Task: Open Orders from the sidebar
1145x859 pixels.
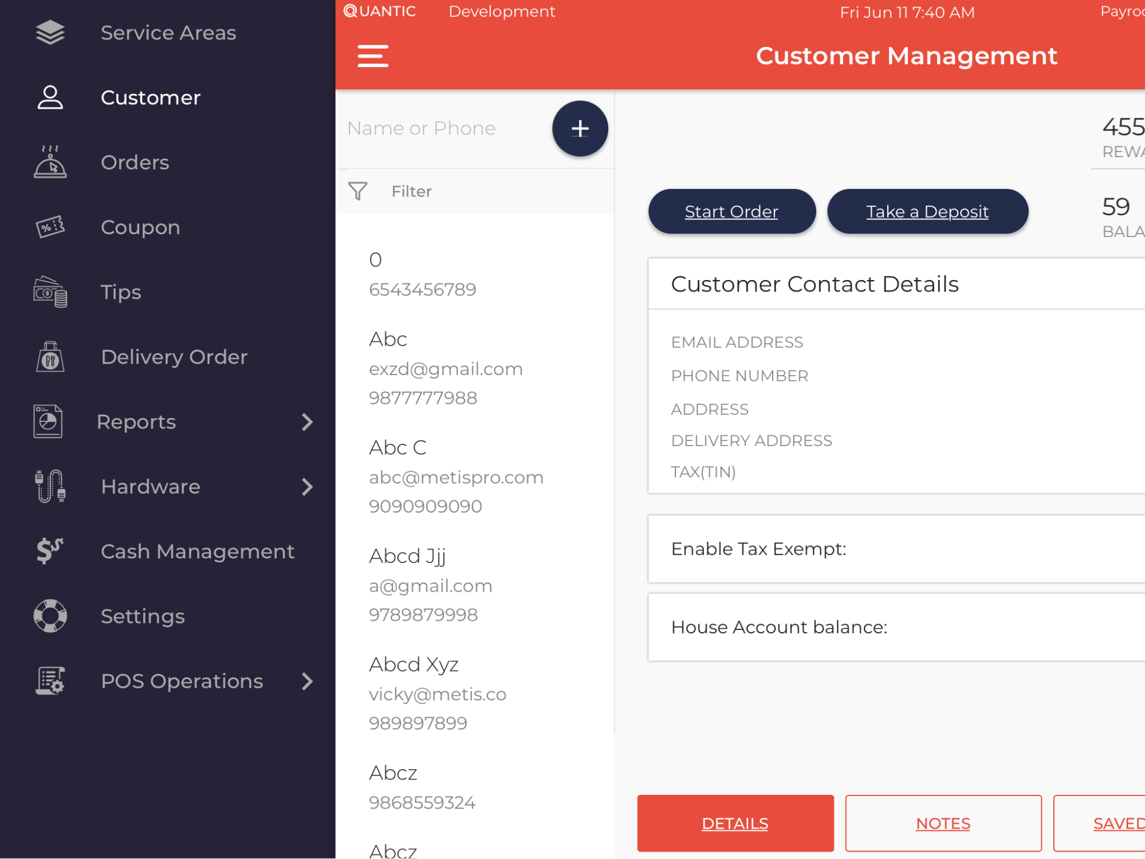Action: pos(135,162)
